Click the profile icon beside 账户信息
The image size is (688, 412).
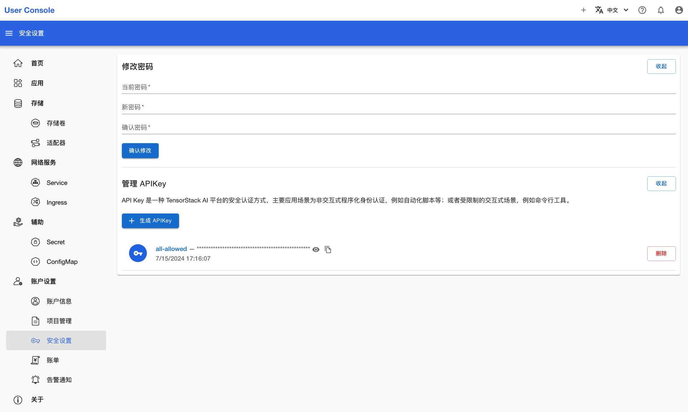[x=35, y=301]
